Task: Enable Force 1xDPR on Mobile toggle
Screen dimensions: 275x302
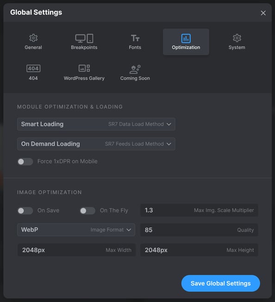Action: [x=25, y=162]
